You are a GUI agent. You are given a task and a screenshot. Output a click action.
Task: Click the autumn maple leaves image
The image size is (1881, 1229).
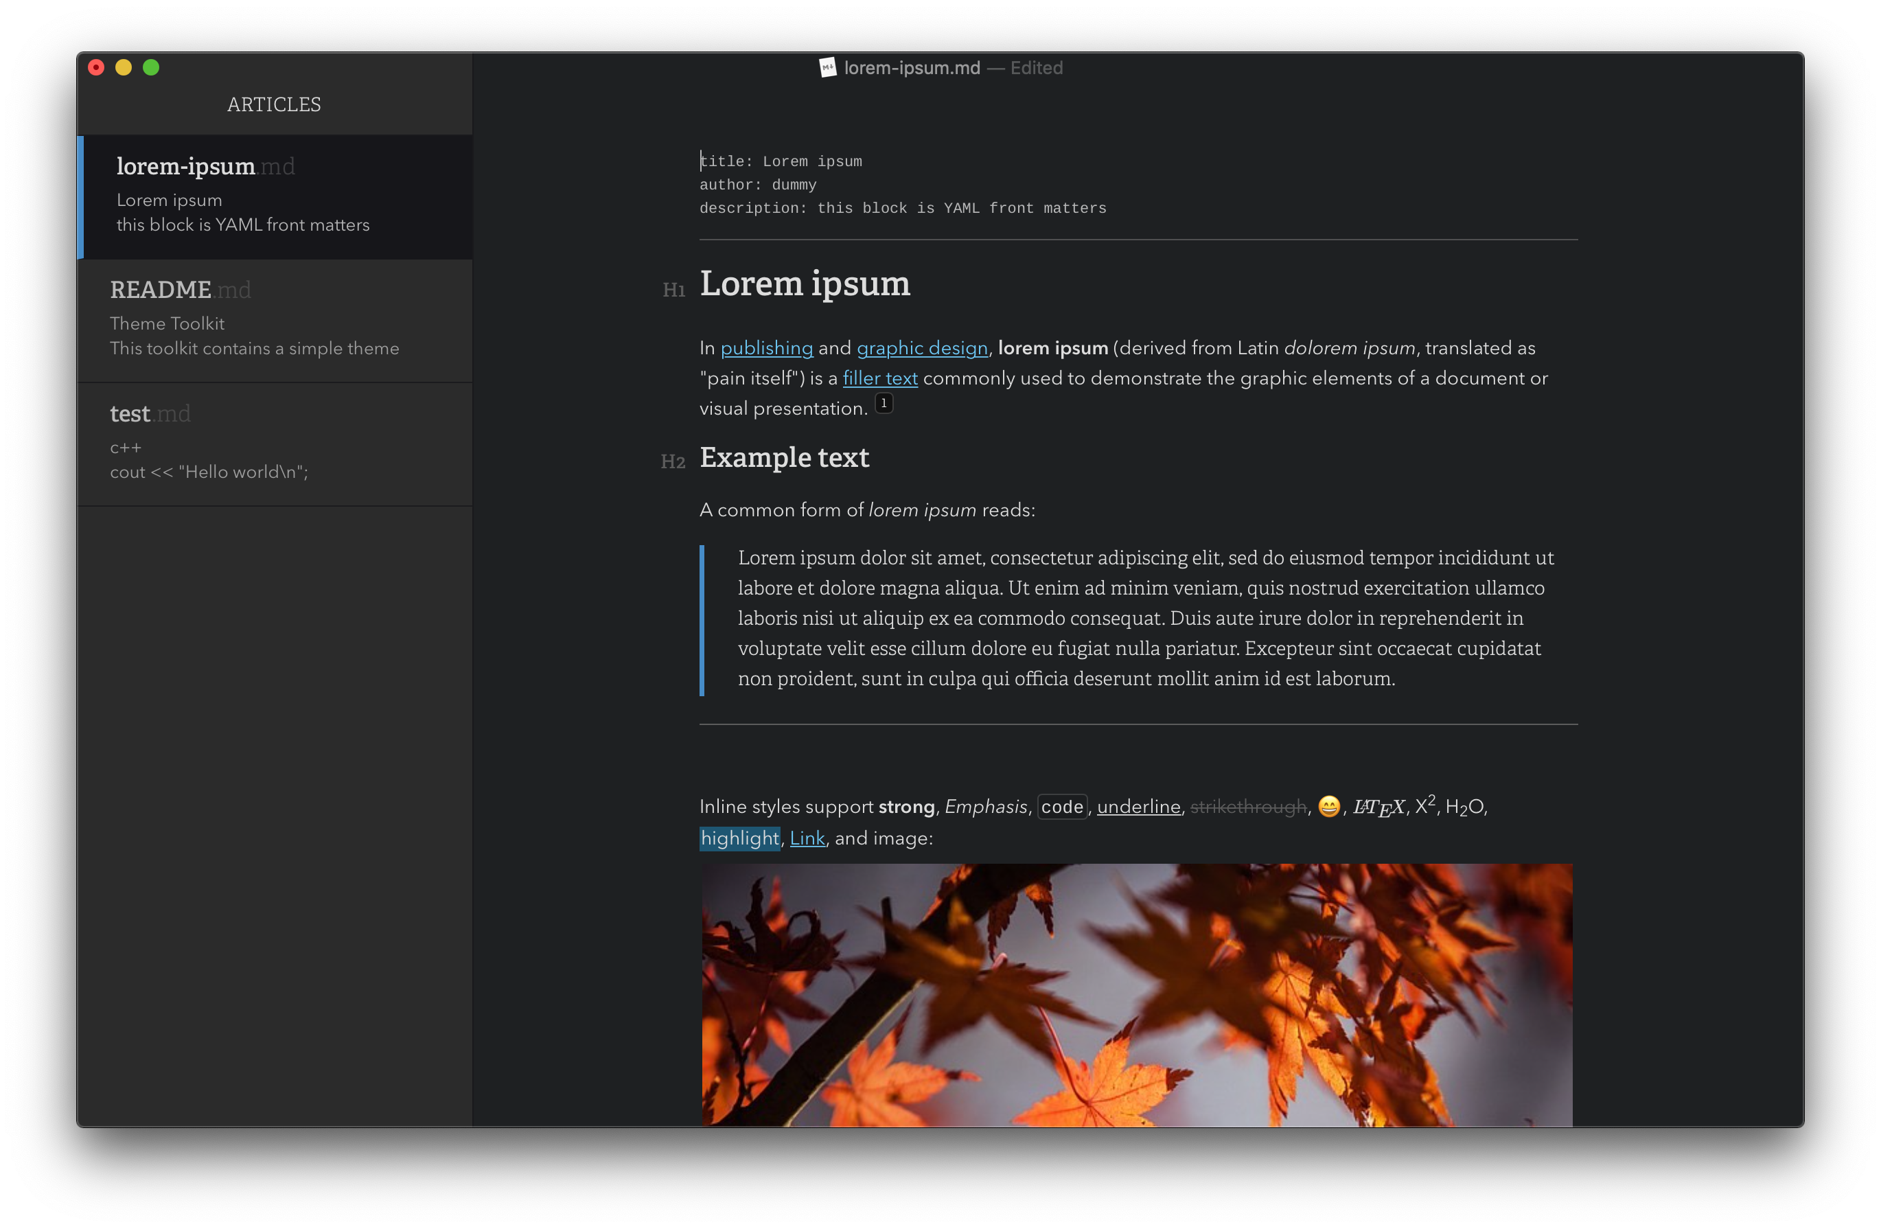1135,994
